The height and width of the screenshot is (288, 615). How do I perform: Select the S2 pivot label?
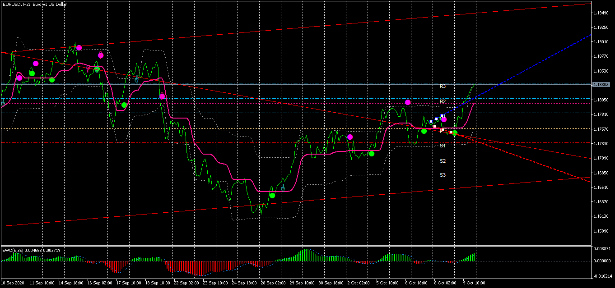(x=443, y=160)
